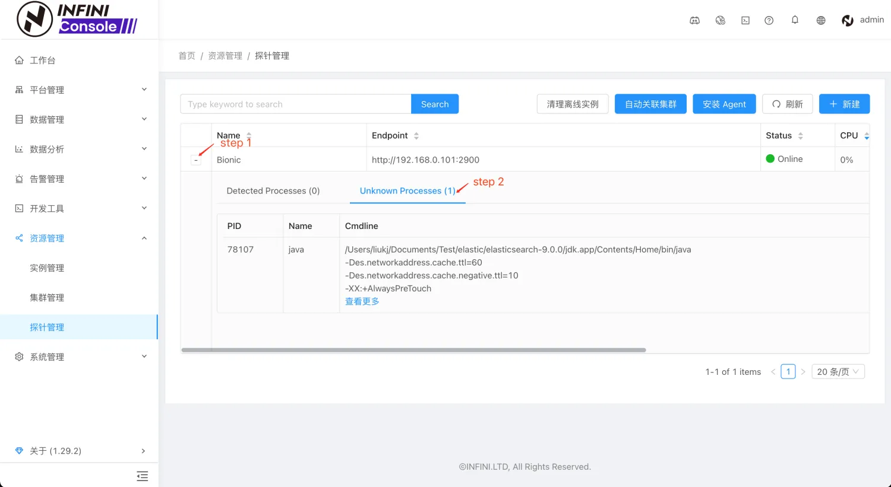Click the CPU value 0% cell
891x487 pixels.
tap(852, 160)
